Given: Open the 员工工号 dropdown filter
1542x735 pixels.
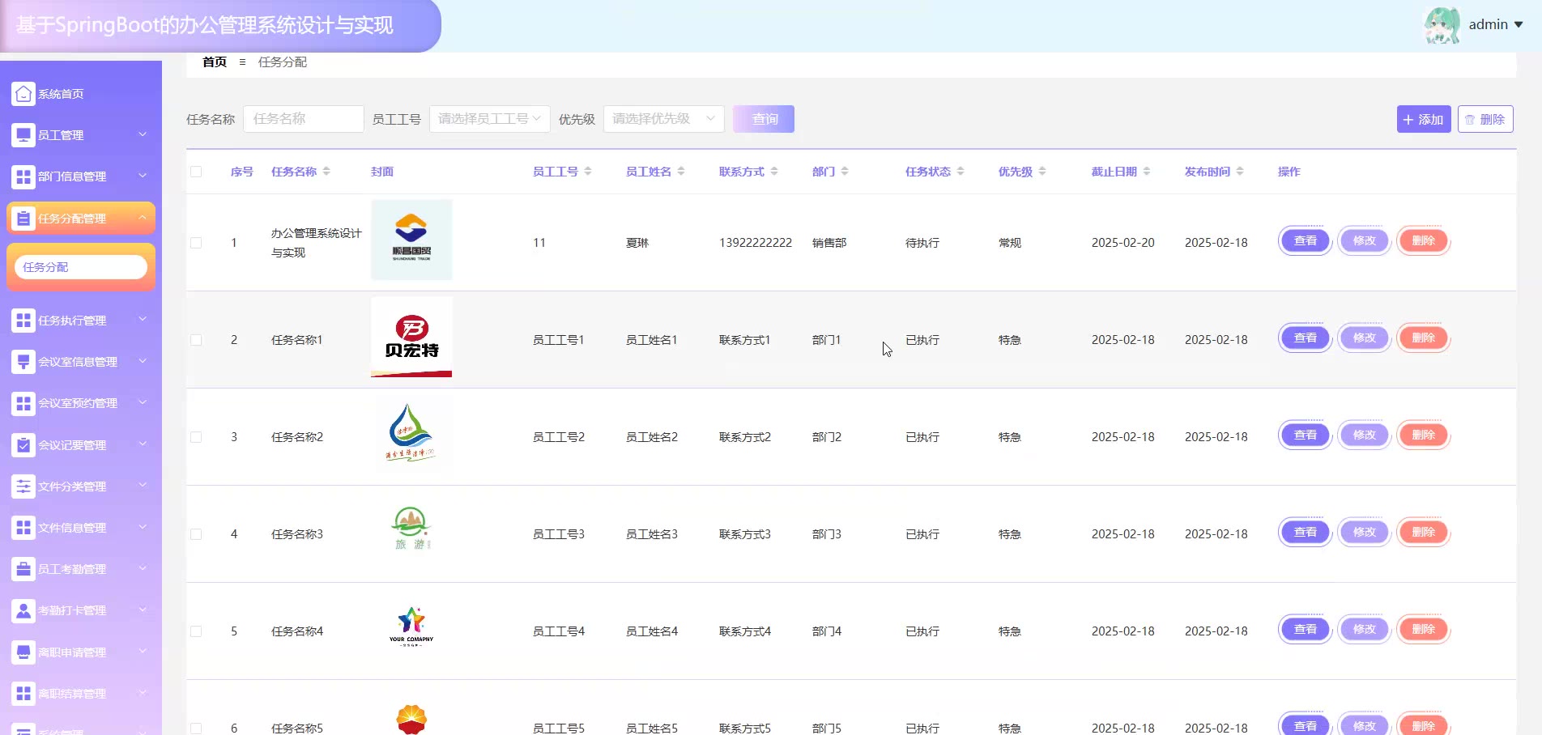Looking at the screenshot, I should [x=489, y=119].
